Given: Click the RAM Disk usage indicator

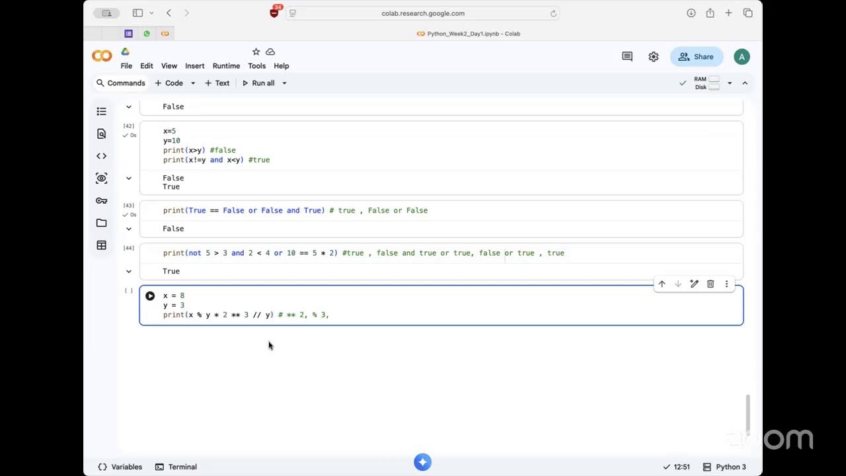Looking at the screenshot, I should [x=707, y=83].
